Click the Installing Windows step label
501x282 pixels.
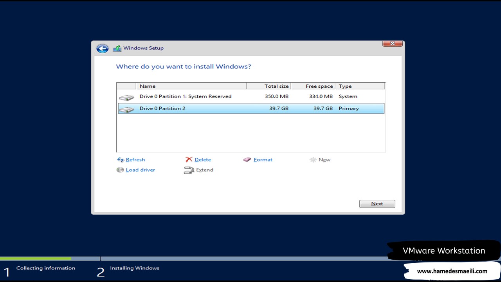tap(135, 268)
